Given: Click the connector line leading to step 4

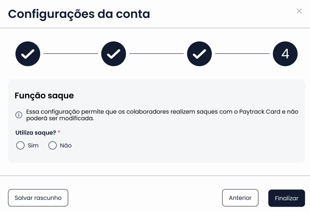Looking at the screenshot, I should (x=243, y=53).
